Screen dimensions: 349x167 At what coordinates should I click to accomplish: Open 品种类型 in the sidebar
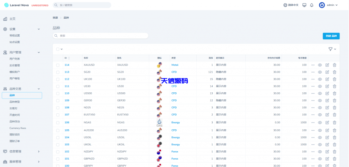[15, 102]
